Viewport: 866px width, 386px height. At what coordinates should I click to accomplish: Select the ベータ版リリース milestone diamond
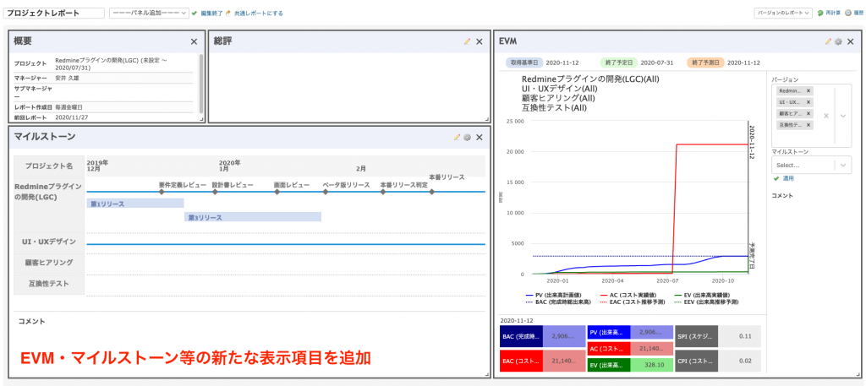[326, 192]
